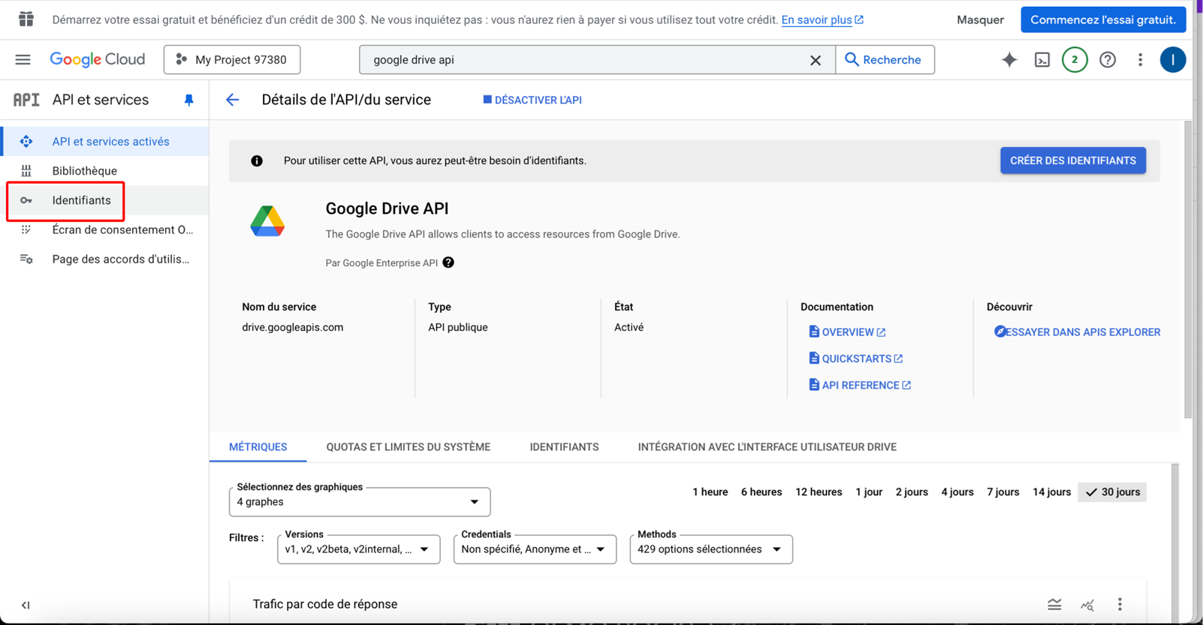
Task: Open the main hamburger navigation menu
Action: pyautogui.click(x=23, y=60)
